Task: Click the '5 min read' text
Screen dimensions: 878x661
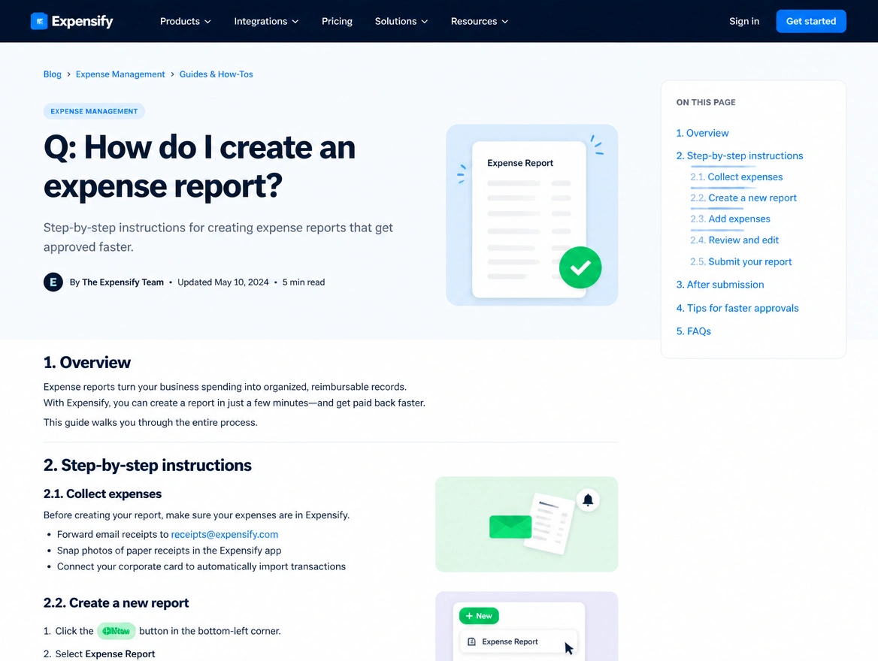Action: (304, 282)
